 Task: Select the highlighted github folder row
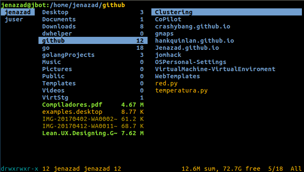click(x=93, y=41)
